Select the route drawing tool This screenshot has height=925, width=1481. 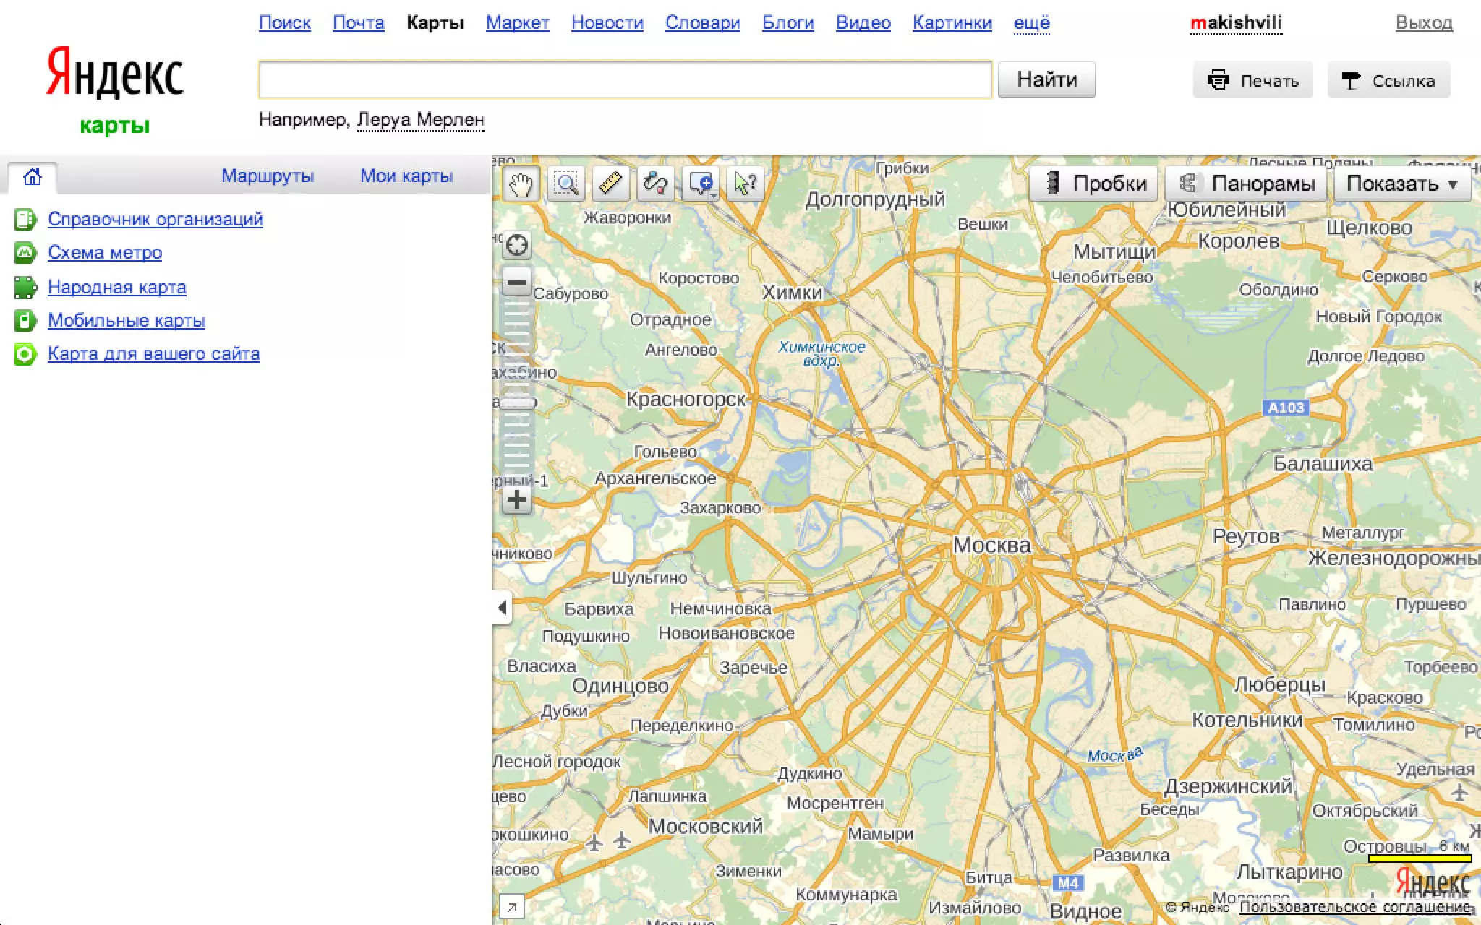coord(655,184)
